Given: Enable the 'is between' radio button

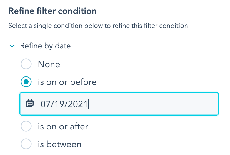Looking at the screenshot, I should 26,144.
